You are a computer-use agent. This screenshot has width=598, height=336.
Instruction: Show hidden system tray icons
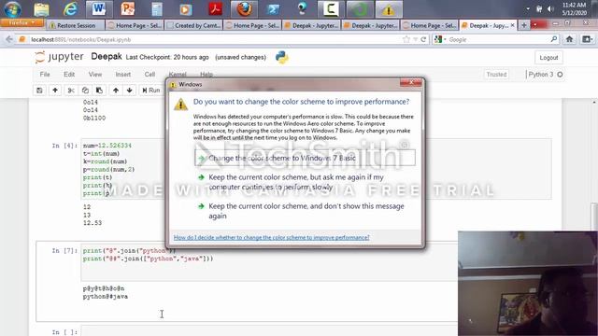click(x=528, y=8)
